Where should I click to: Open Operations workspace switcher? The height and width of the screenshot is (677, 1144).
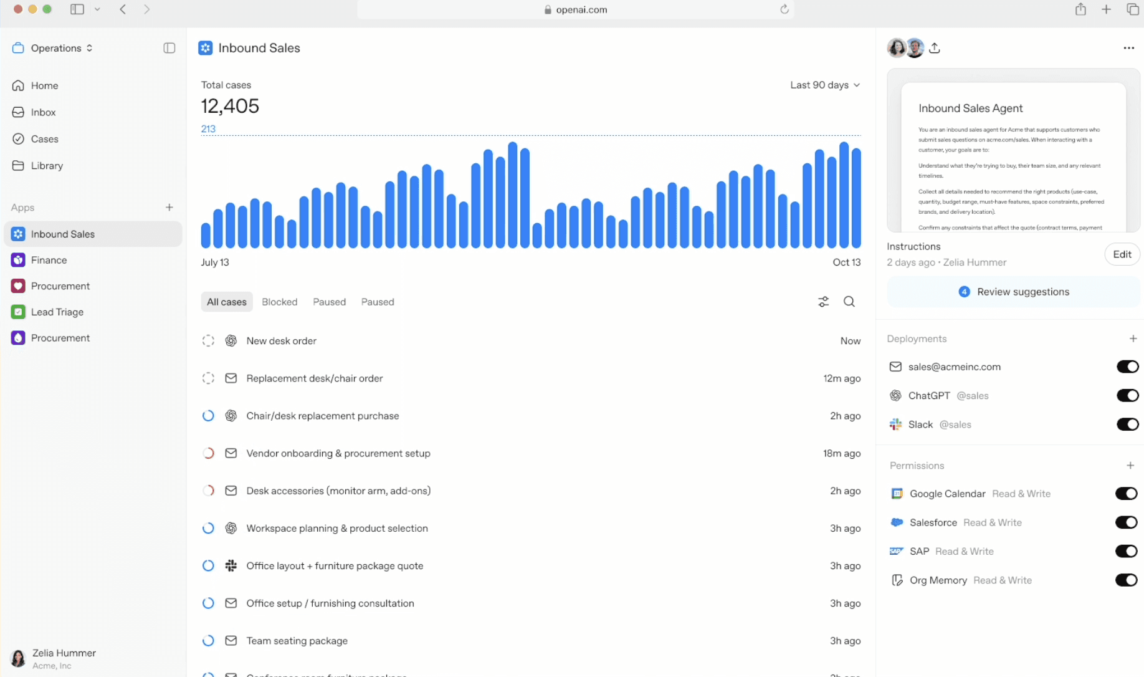tap(53, 48)
